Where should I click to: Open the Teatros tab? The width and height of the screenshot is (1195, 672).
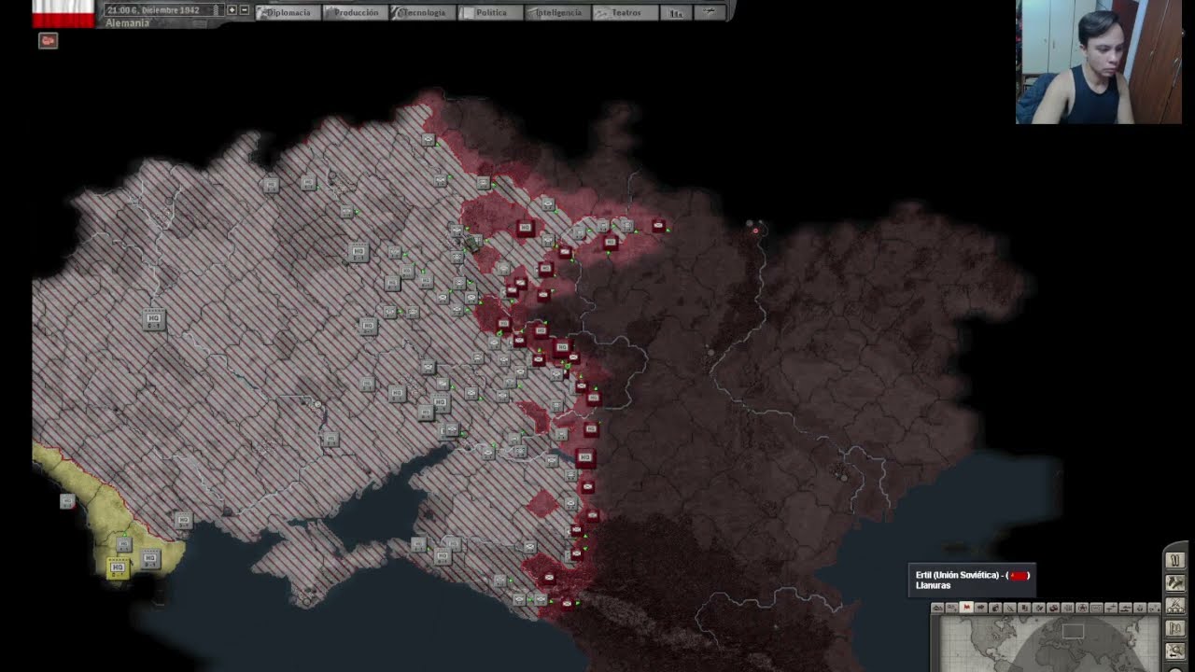click(x=625, y=12)
